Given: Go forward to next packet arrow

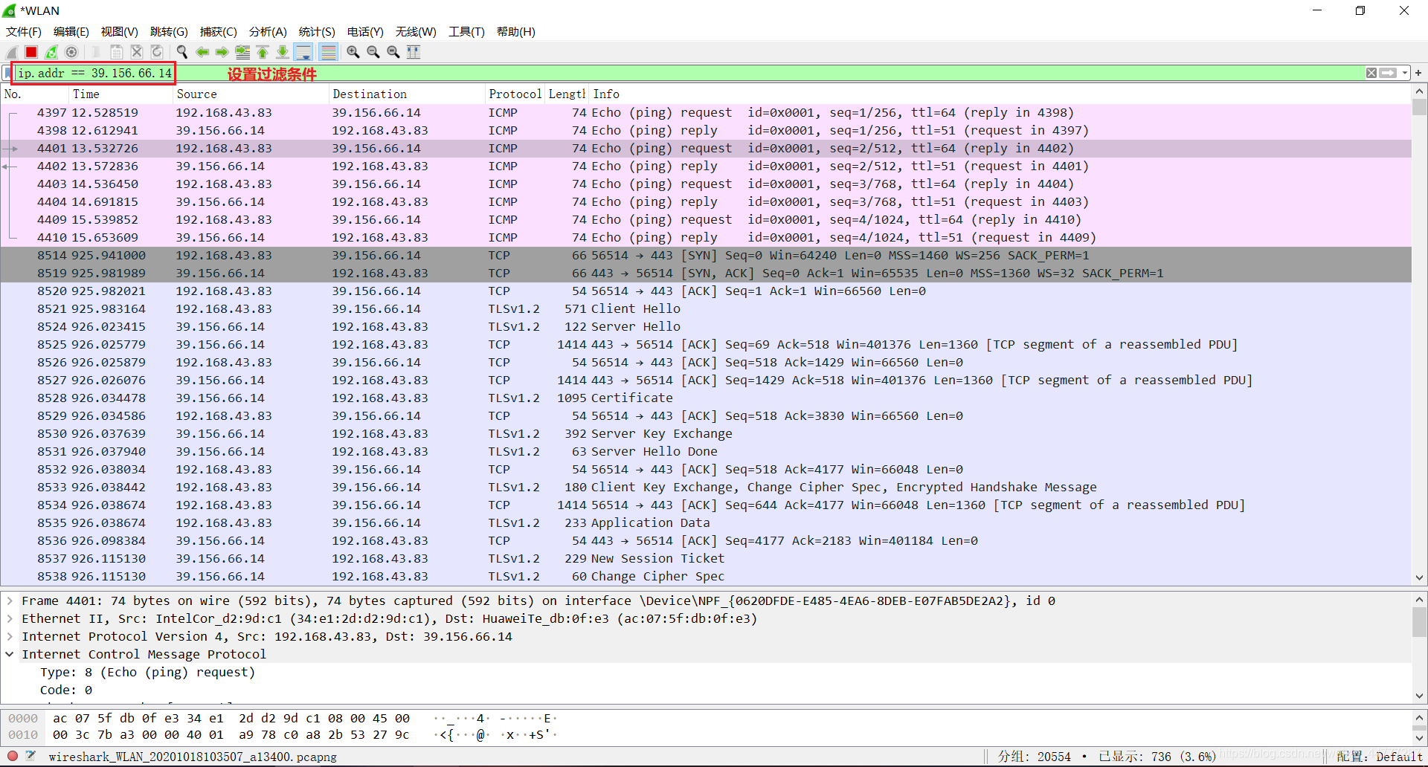Looking at the screenshot, I should point(222,52).
